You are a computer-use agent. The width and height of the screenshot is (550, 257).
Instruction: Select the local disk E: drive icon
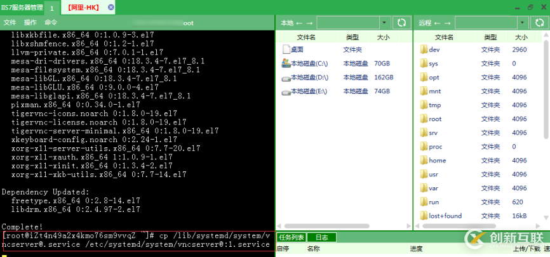pyautogui.click(x=286, y=91)
